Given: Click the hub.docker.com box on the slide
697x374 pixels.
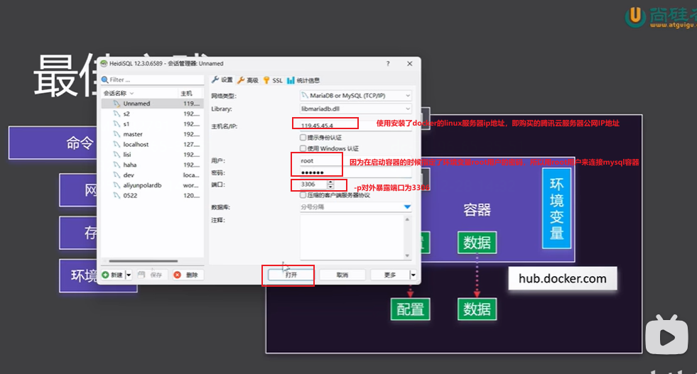Looking at the screenshot, I should 562,278.
